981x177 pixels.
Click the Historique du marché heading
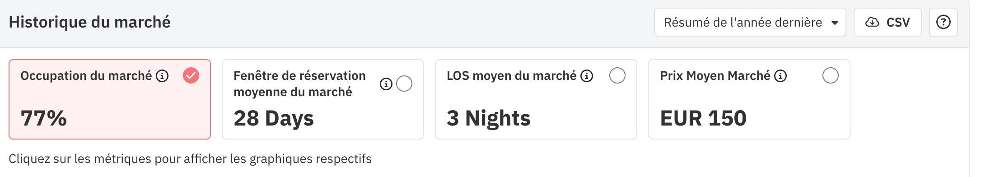[90, 22]
